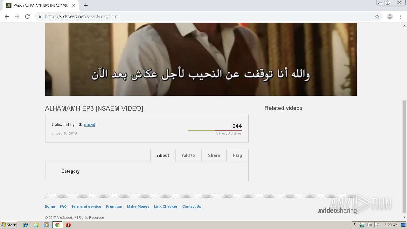Open the Chrome profile avatar icon
407x229 pixels.
[x=390, y=17]
